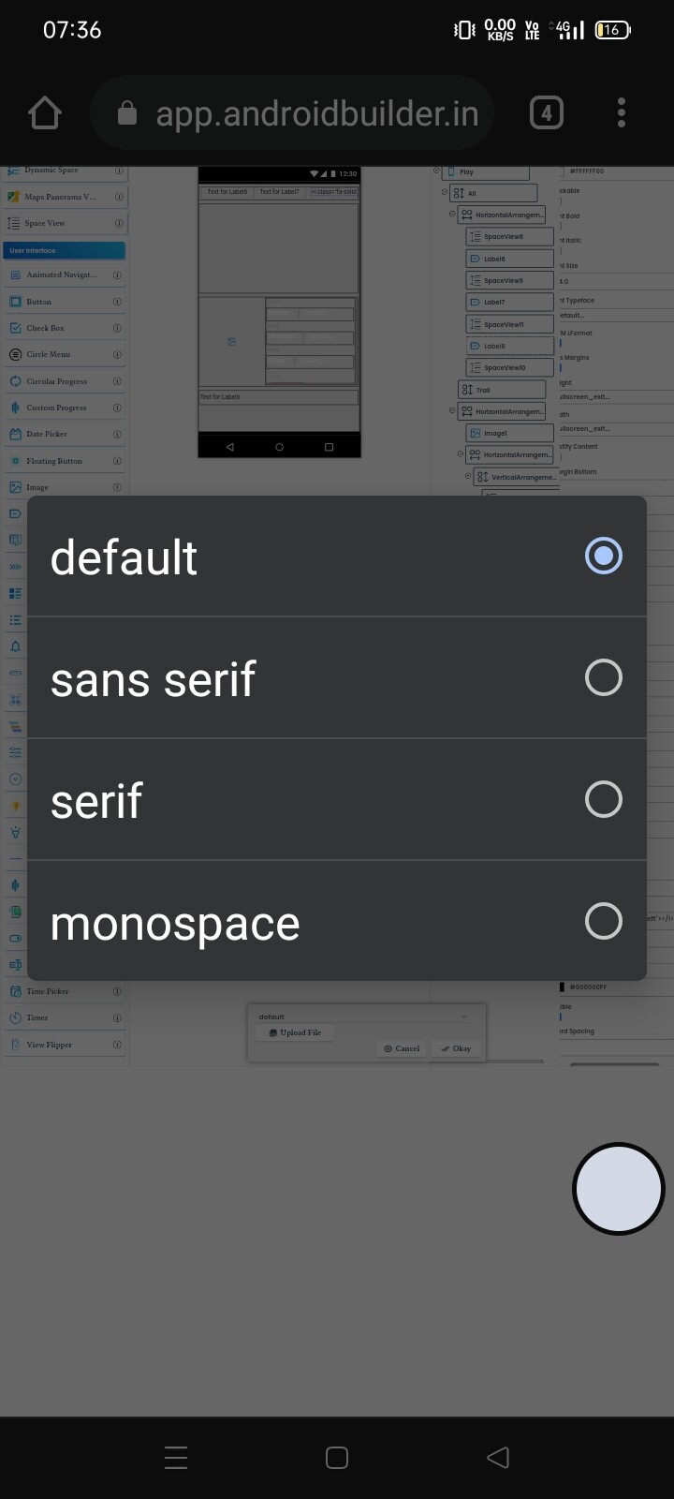Open the info icon next to Floating Button
Viewport: 674px width, 1499px height.
[x=116, y=460]
